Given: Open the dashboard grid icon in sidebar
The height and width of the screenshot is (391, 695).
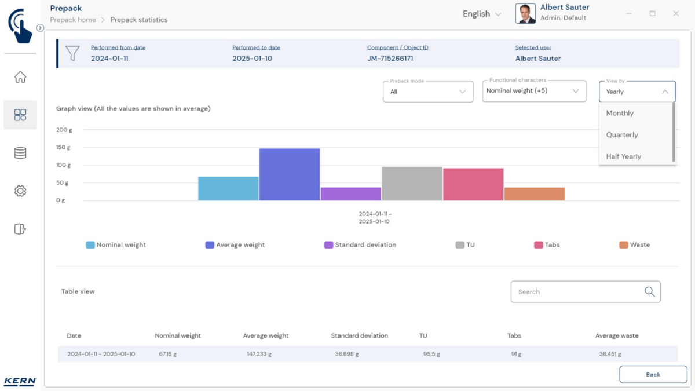Looking at the screenshot, I should pos(20,115).
